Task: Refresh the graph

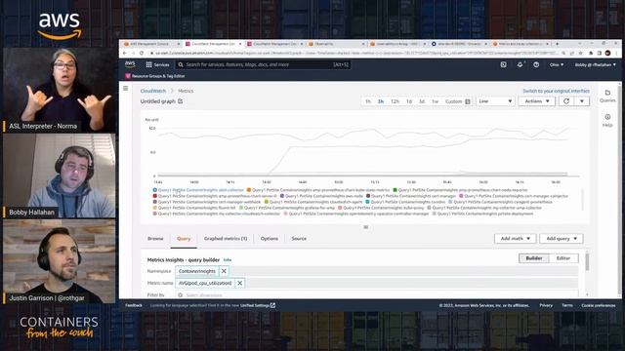Action: point(566,101)
